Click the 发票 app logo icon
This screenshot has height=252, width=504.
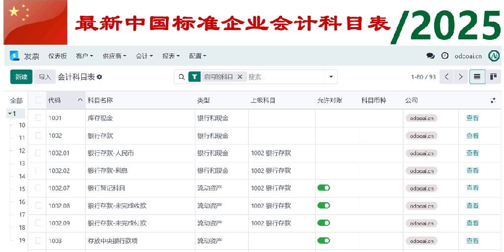click(14, 56)
